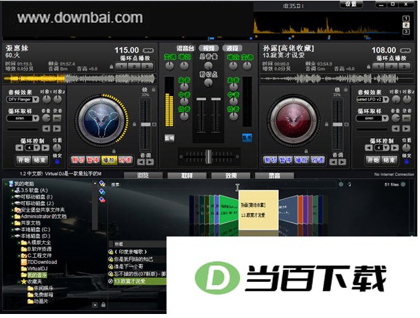Open the 浏览 browser tab
The height and width of the screenshot is (318, 420).
(x=143, y=176)
